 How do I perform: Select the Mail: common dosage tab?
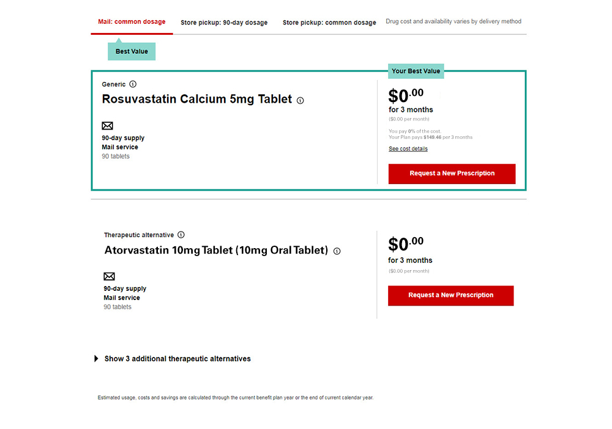point(132,22)
